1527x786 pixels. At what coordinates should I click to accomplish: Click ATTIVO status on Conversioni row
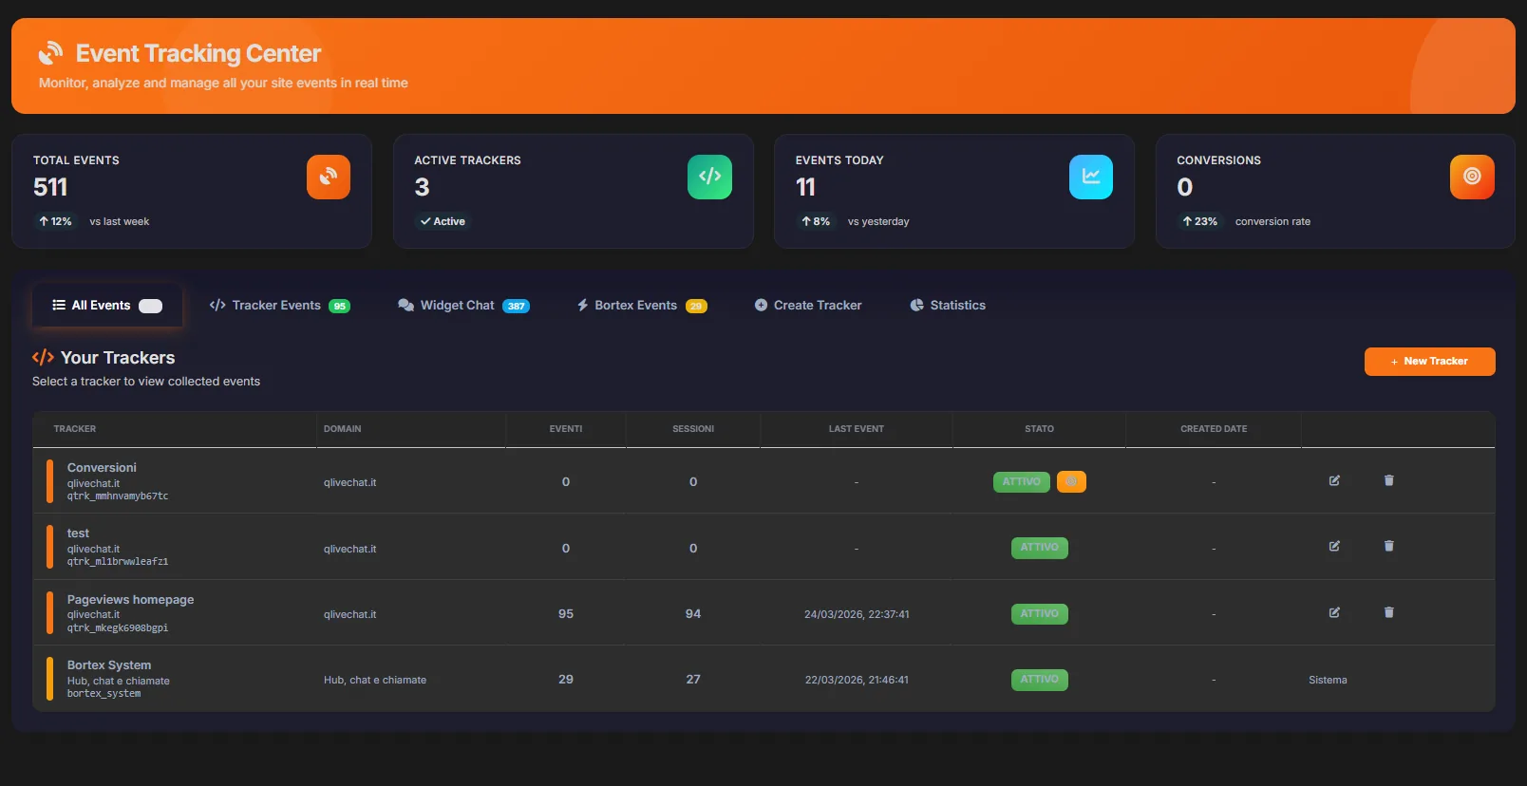pyautogui.click(x=1021, y=482)
